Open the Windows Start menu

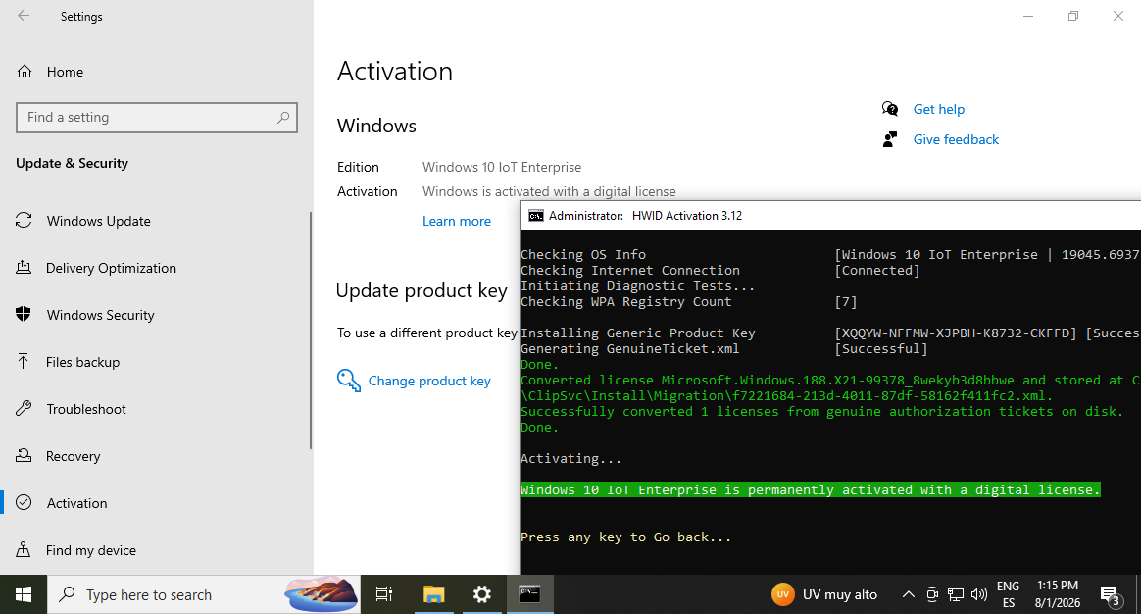pos(24,594)
